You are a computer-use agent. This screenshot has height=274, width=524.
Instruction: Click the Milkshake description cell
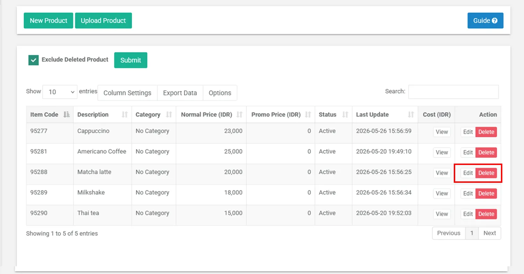pyautogui.click(x=102, y=195)
